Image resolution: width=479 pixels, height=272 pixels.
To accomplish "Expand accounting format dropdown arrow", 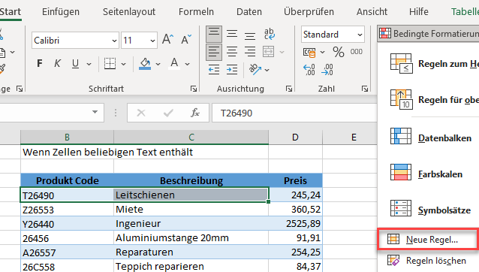I will tap(322, 53).
